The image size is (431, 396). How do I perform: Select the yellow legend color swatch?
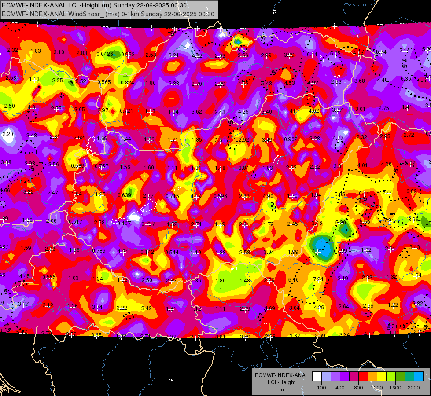click(x=382, y=377)
